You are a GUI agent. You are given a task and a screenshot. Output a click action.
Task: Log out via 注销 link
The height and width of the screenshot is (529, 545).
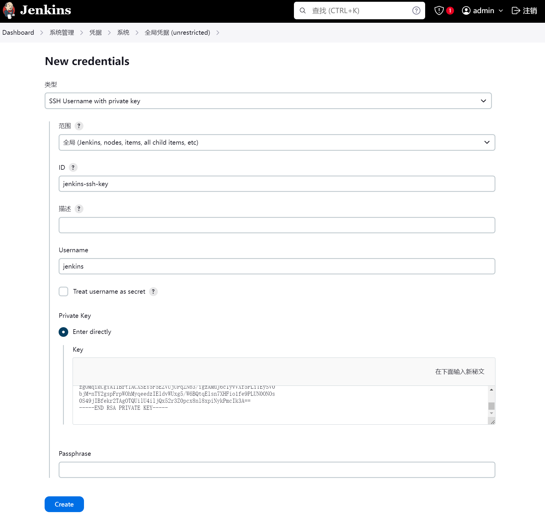coord(530,11)
